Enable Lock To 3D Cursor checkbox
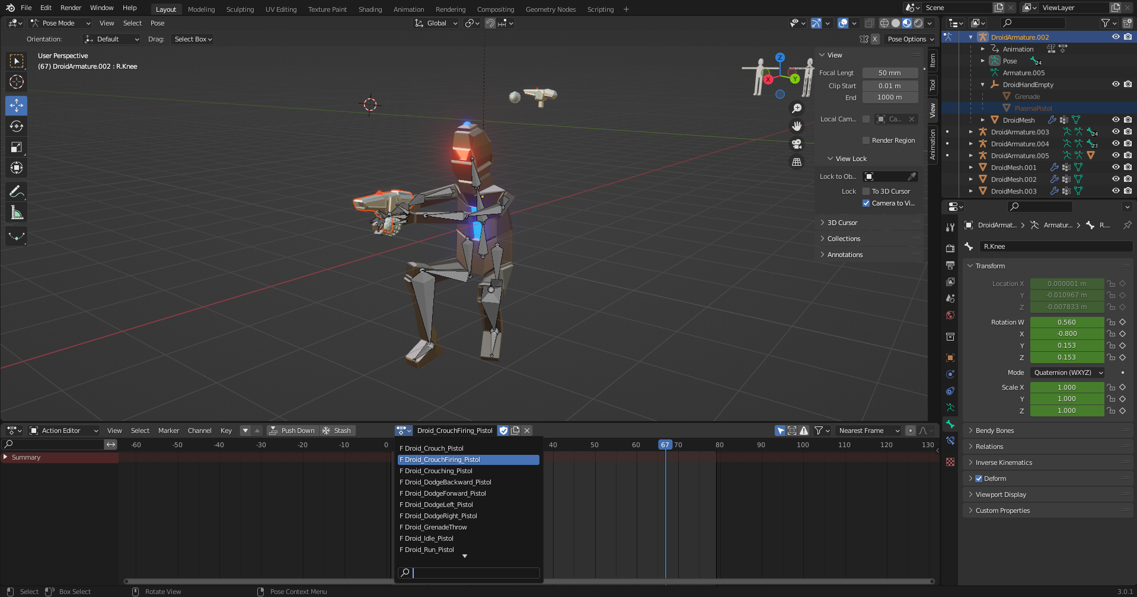This screenshot has width=1137, height=597. pos(866,191)
